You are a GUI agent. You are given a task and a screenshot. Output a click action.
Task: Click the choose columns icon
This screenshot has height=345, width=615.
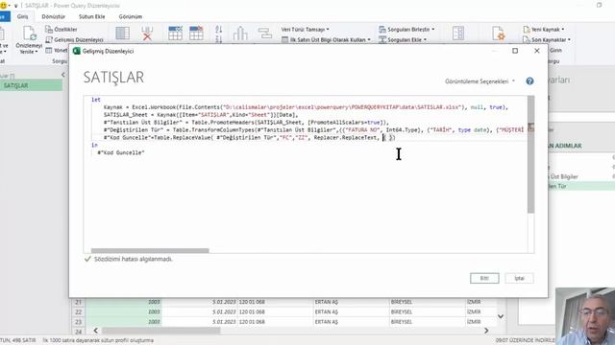coord(122,34)
